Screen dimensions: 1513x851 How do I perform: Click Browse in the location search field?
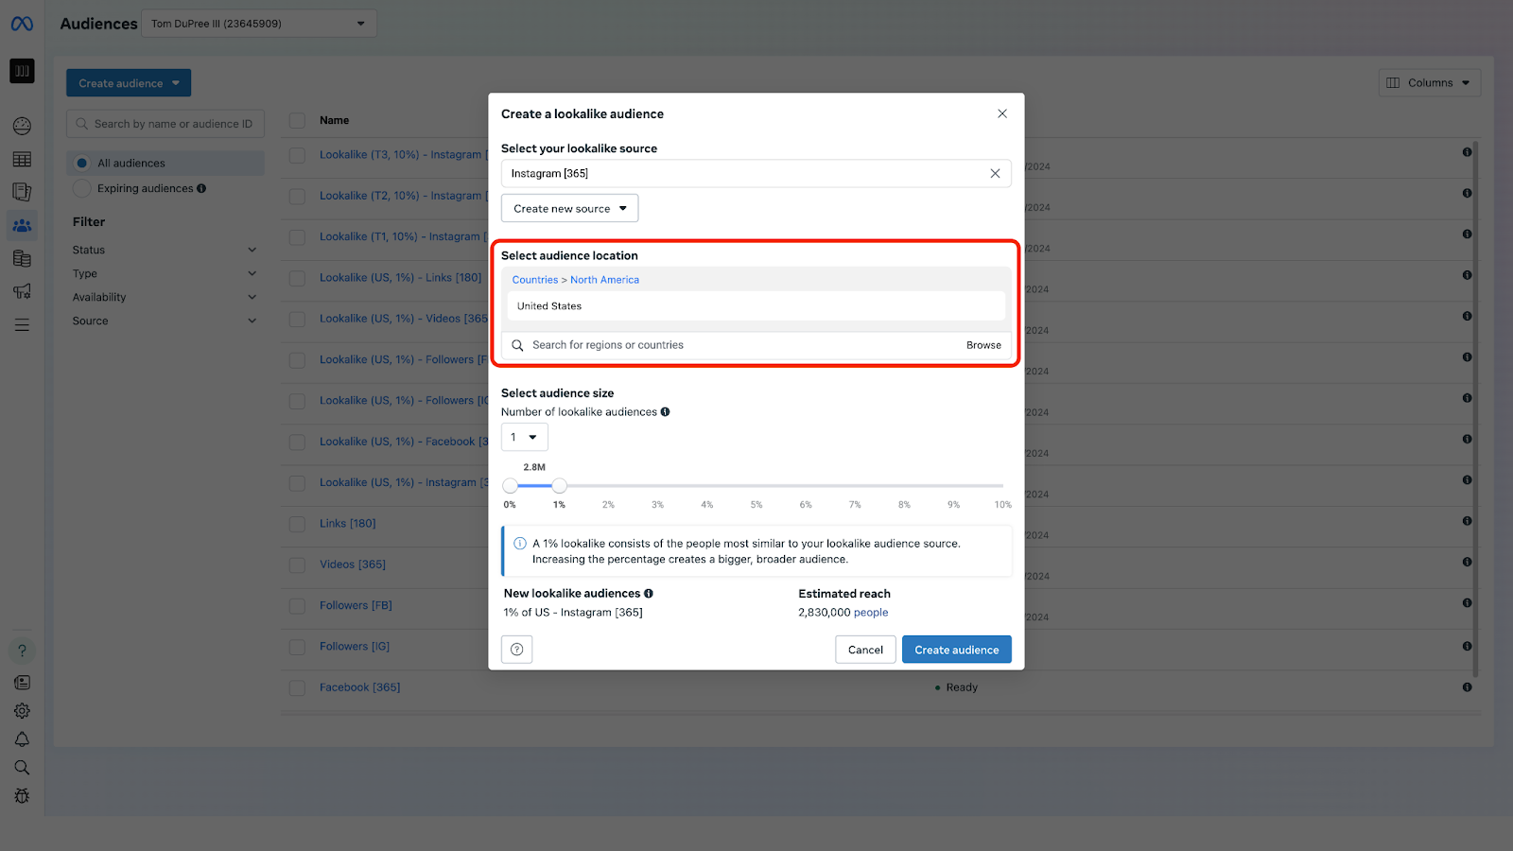(x=983, y=345)
